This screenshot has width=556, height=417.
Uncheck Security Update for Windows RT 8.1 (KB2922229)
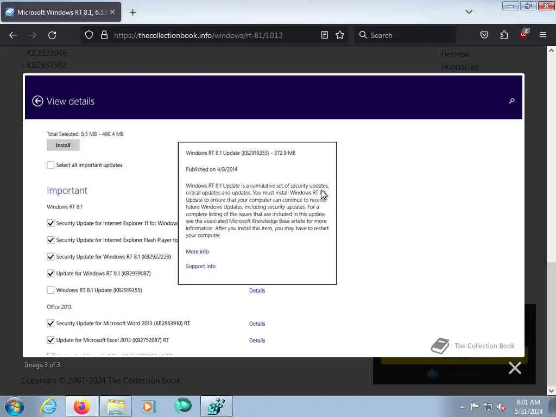point(50,257)
